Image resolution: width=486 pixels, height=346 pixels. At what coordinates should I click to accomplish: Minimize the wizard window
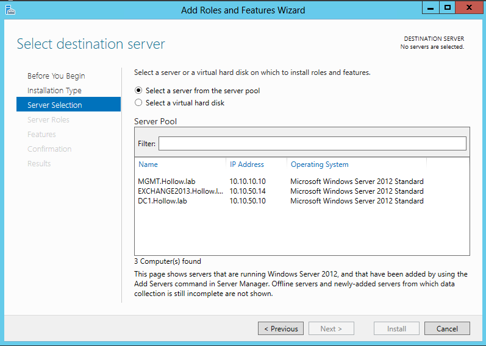point(431,8)
